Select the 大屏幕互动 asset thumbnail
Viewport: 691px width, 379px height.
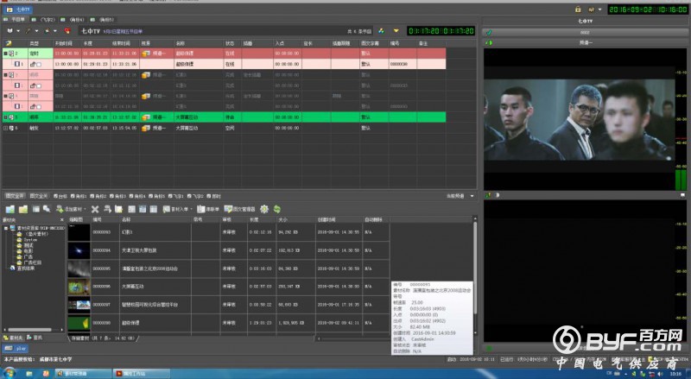click(x=79, y=285)
